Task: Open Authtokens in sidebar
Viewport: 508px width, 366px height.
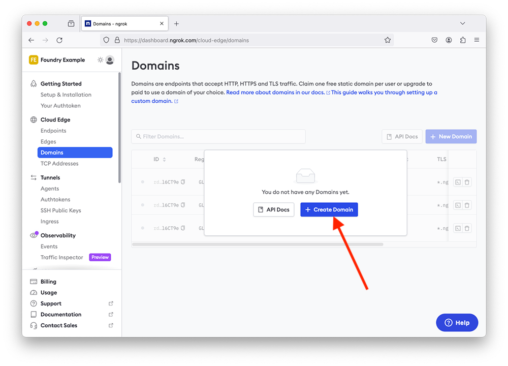Action: tap(55, 199)
